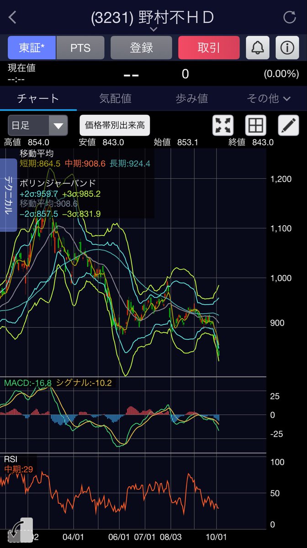307x548 pixels.
Task: Go back with the left arrow
Action: 12,18
